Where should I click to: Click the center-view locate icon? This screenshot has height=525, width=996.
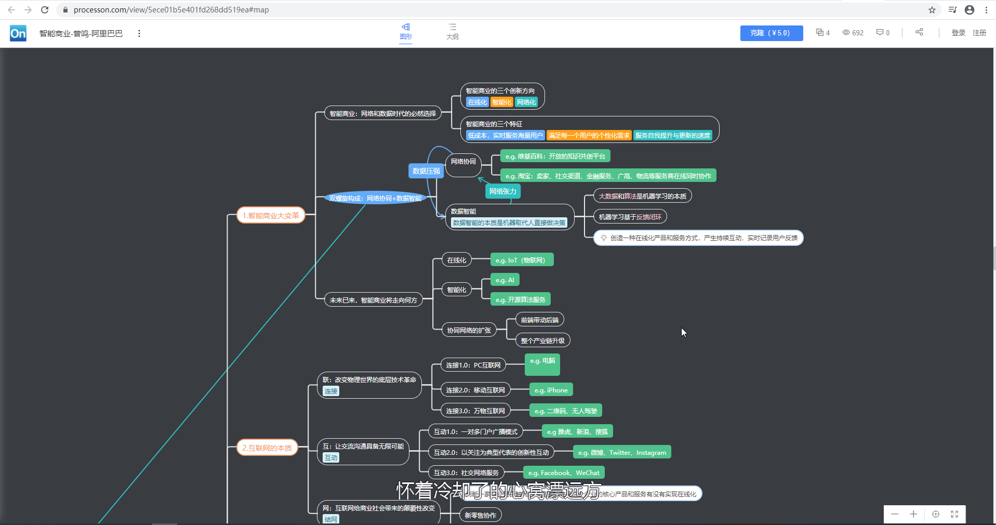click(935, 514)
